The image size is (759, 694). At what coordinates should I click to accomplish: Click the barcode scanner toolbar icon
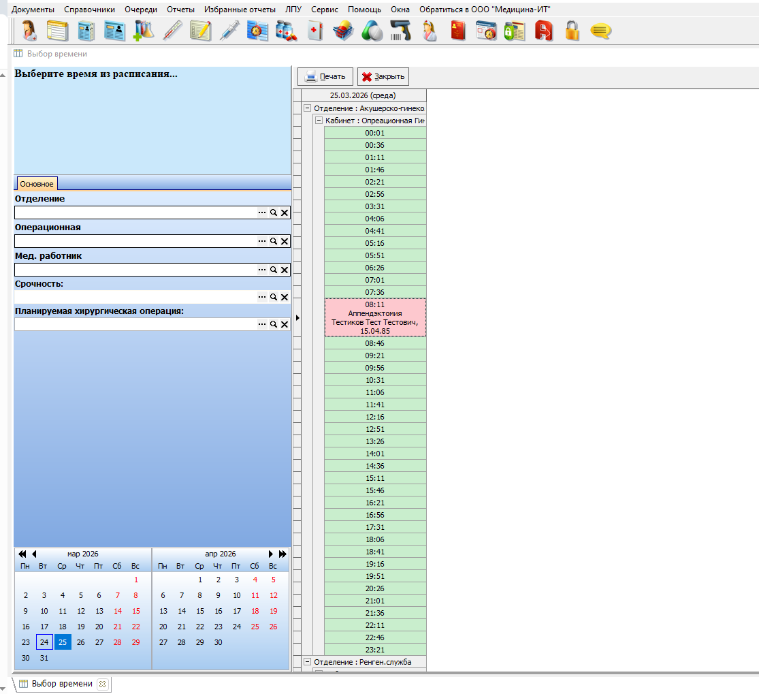(x=400, y=31)
